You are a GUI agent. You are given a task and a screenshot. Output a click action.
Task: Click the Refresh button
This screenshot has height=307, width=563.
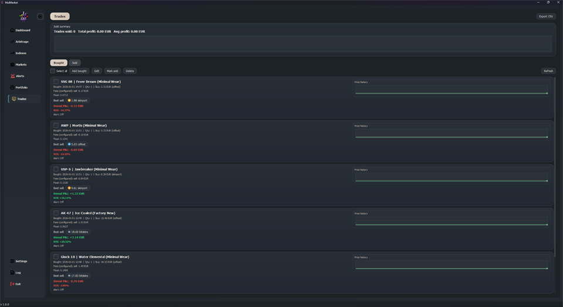coord(548,71)
